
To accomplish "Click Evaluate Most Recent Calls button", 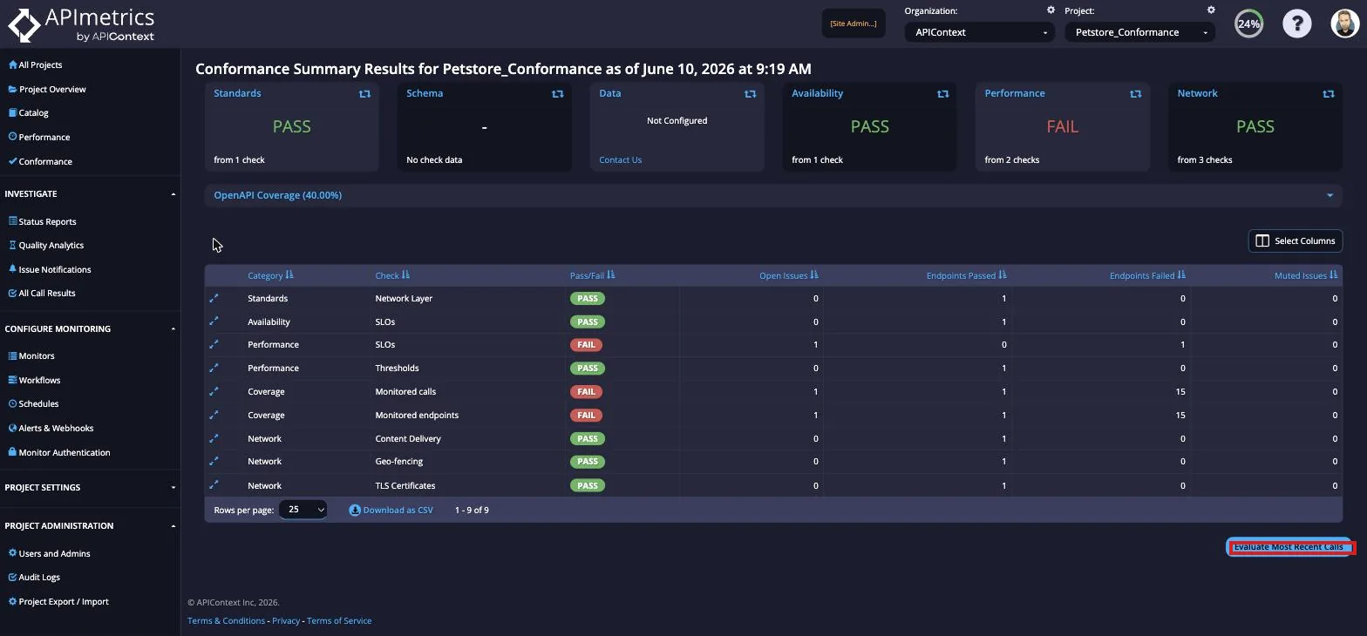I will (x=1289, y=547).
